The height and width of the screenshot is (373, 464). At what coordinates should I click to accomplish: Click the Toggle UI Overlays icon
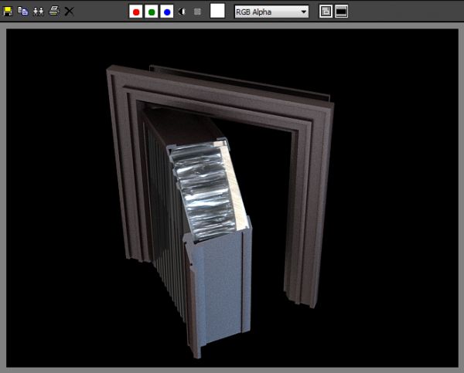coord(326,12)
